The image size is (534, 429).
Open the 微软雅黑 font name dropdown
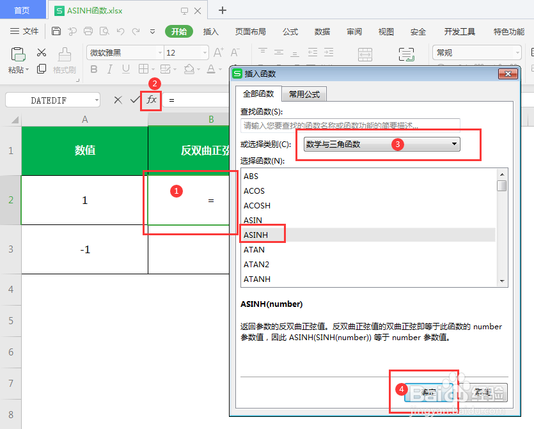(x=160, y=53)
